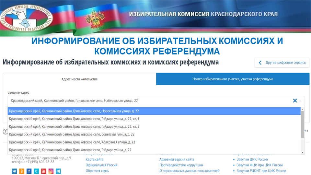Image resolution: width=311 pixels, height=175 pixels.
Task: Open the Telegram icon in footer
Action: (x=58, y=171)
